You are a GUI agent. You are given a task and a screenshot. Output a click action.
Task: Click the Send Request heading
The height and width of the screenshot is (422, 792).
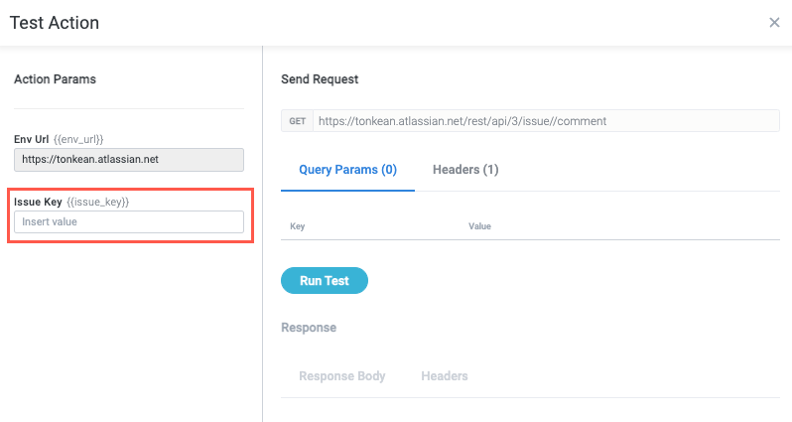[320, 79]
